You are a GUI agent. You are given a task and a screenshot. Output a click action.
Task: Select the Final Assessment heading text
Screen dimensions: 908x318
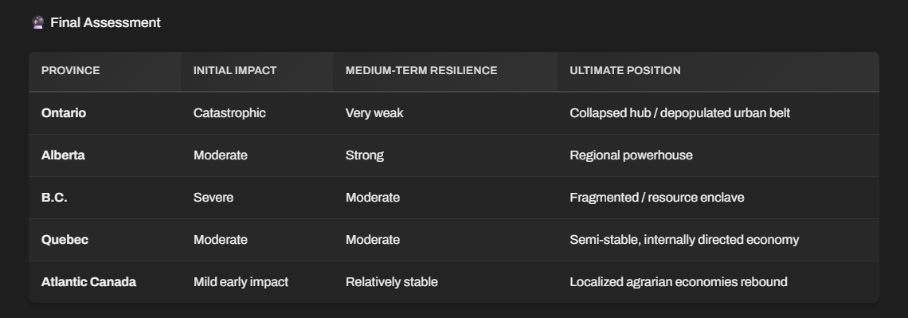(105, 22)
